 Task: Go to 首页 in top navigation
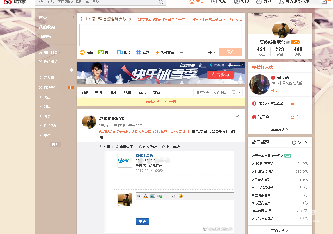pyautogui.click(x=196, y=2)
